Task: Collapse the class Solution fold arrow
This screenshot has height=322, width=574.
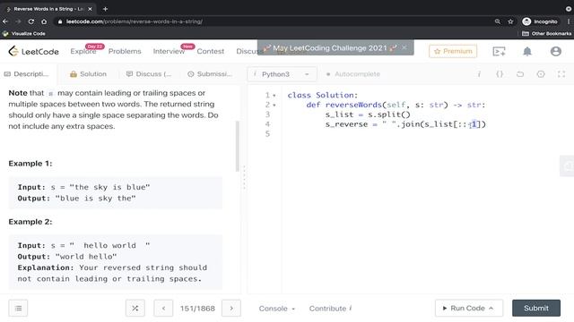Action: pyautogui.click(x=274, y=96)
